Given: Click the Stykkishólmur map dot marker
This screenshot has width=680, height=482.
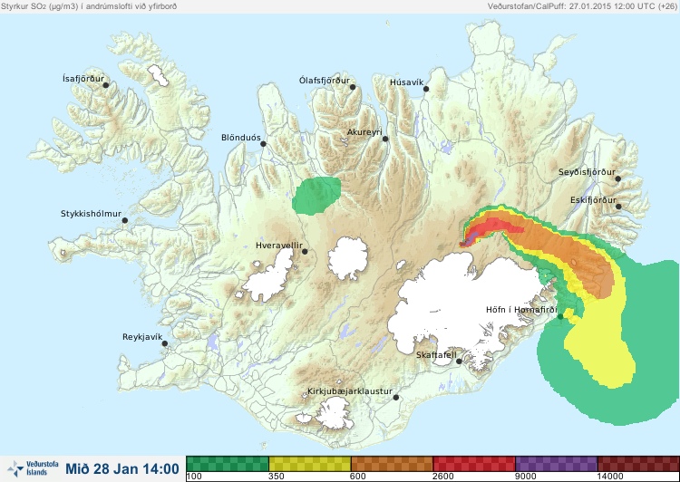Looking at the screenshot, I should pyautogui.click(x=125, y=221).
